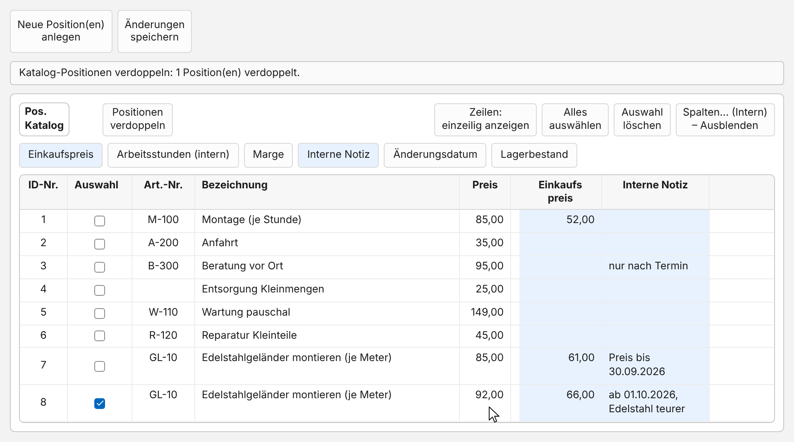Toggle the Marge column chip
Screen dimensions: 794x442
268,155
